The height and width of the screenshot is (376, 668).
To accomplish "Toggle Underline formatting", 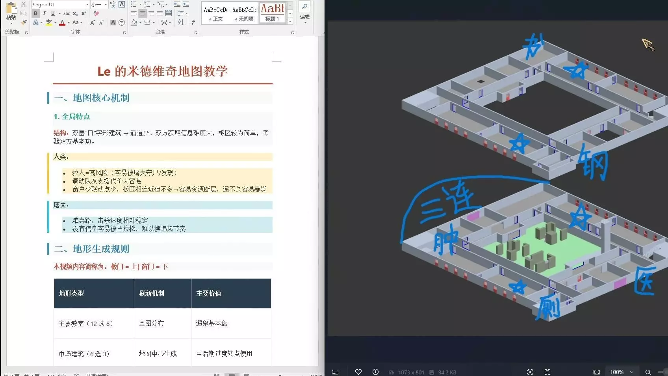I will (x=53, y=13).
